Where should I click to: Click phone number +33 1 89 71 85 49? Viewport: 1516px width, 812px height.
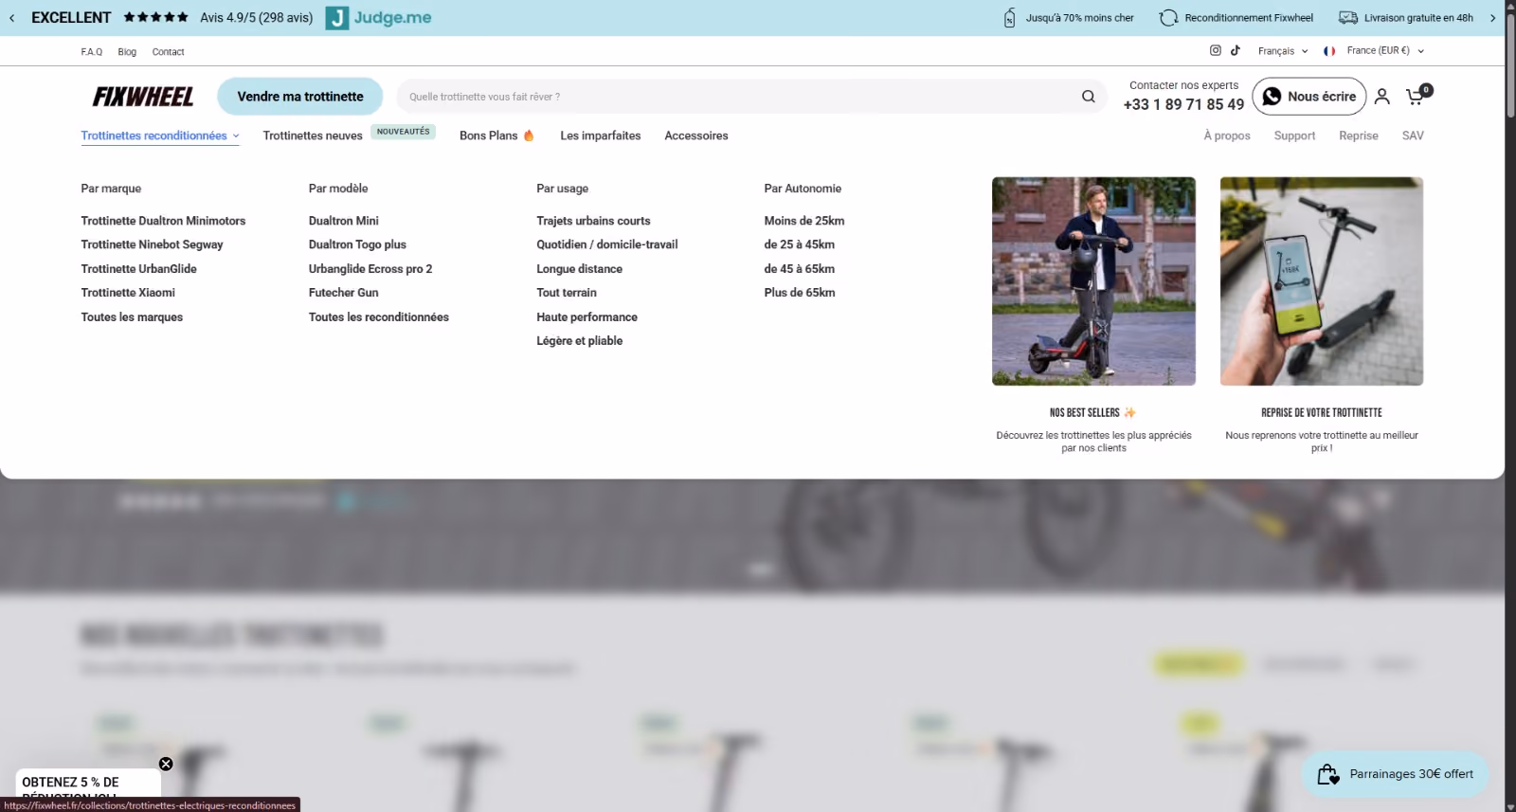(x=1183, y=104)
